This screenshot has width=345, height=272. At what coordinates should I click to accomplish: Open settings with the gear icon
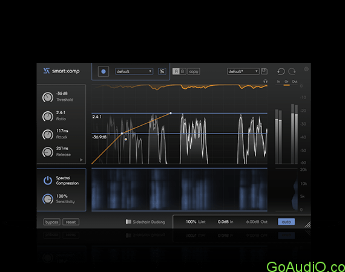[x=306, y=69]
